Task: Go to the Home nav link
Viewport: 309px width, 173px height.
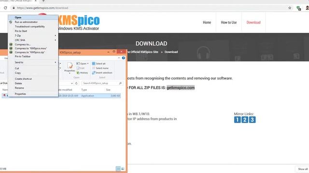Action: click(x=207, y=23)
